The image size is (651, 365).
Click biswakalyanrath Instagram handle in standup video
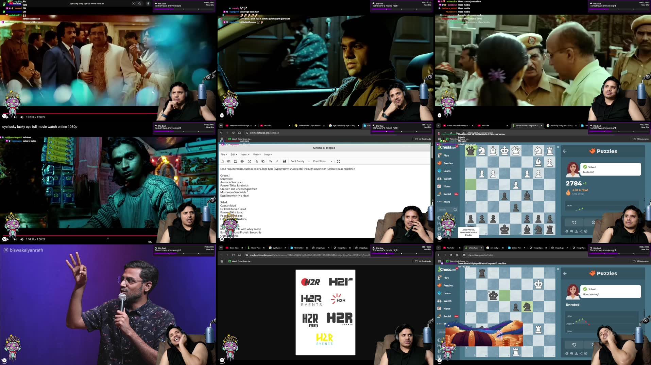pos(23,250)
